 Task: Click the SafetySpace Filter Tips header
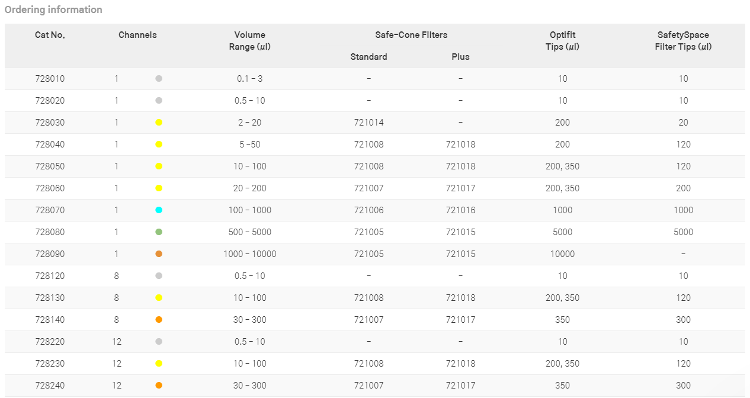point(683,41)
